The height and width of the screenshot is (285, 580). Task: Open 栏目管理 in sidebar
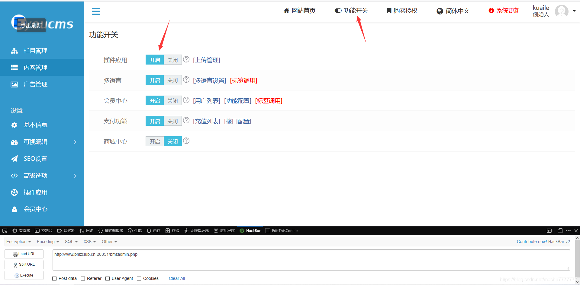(42, 51)
